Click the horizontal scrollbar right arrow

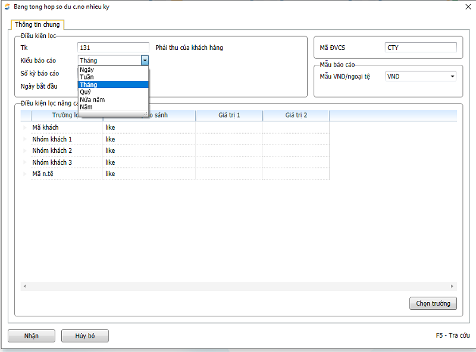(452, 286)
